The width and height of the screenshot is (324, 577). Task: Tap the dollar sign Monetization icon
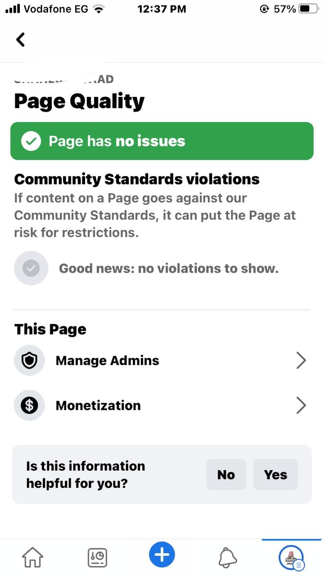pyautogui.click(x=29, y=405)
